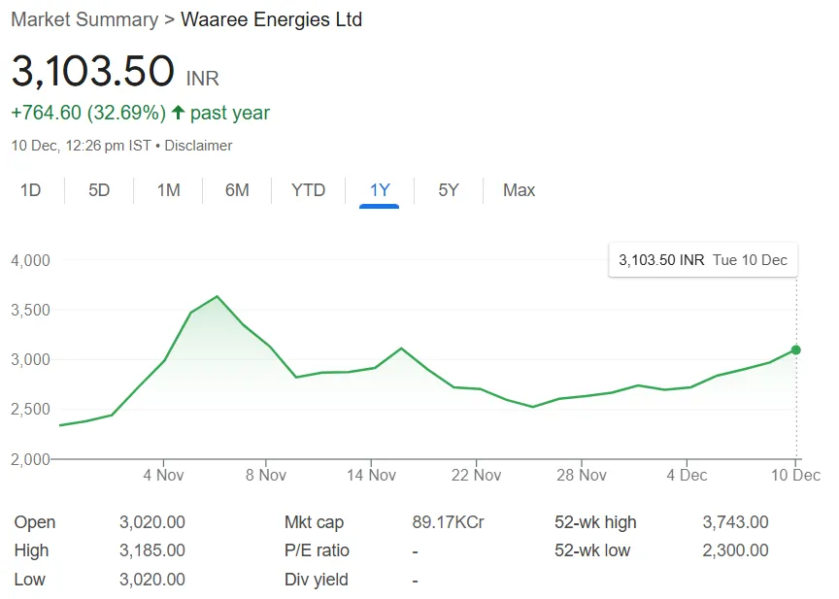This screenshot has height=599, width=839.
Task: Click the 4 Nov axis label
Action: click(x=163, y=475)
